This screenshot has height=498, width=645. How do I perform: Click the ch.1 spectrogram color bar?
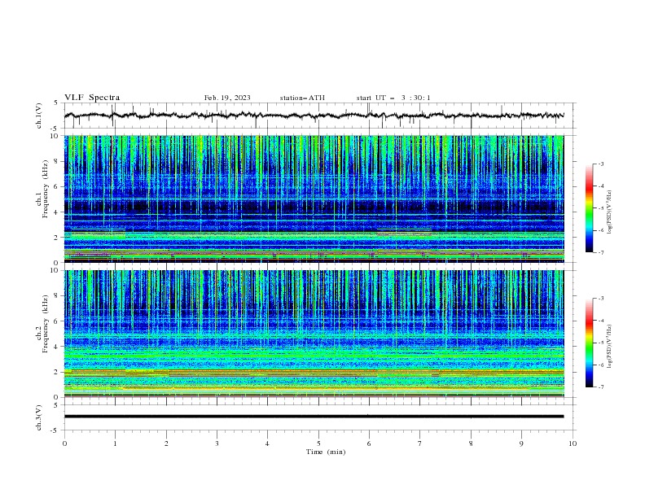[589, 207]
